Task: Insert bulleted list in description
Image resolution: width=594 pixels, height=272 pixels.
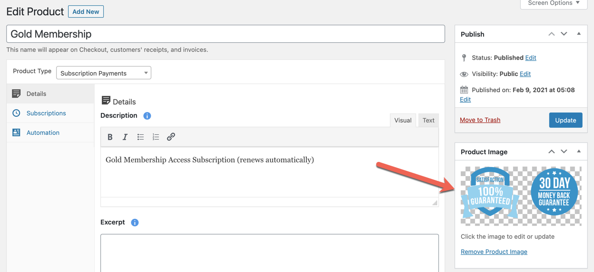Action: click(x=140, y=137)
